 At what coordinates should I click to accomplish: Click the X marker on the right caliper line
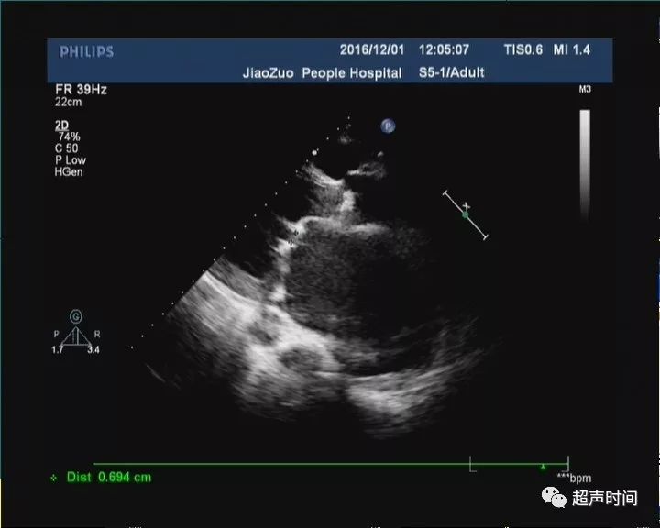click(467, 206)
